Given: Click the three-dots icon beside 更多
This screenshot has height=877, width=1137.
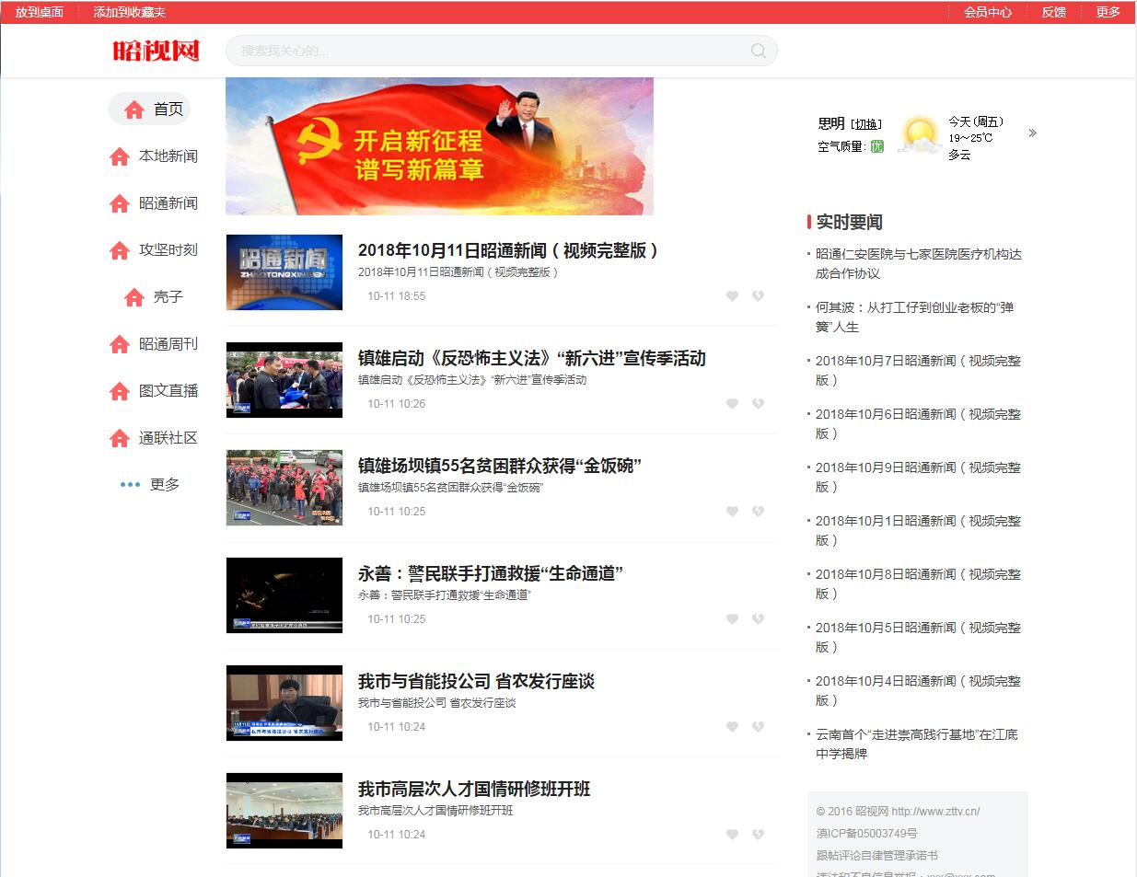Looking at the screenshot, I should (x=130, y=485).
